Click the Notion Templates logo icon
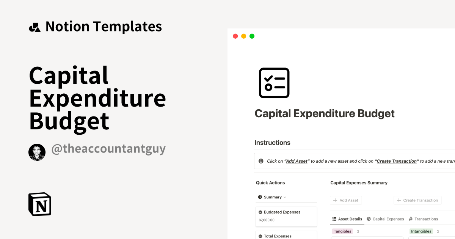The height and width of the screenshot is (239, 455). (x=35, y=26)
